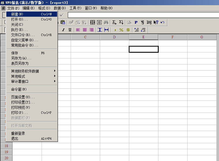Click the grayed stacked-pages icon with down arrow
This screenshot has width=219, height=161.
coord(78,22)
